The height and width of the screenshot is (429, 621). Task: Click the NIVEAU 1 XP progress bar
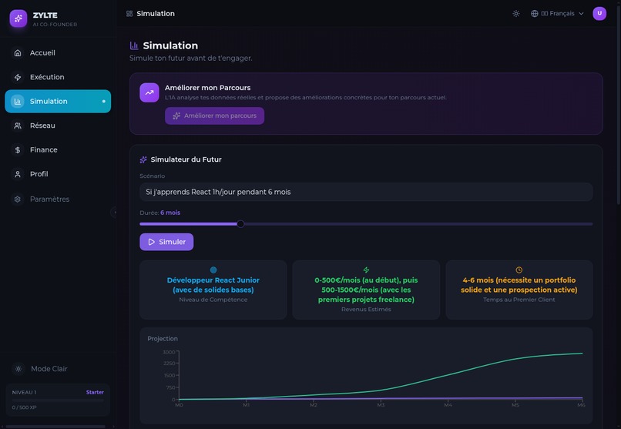(x=58, y=401)
